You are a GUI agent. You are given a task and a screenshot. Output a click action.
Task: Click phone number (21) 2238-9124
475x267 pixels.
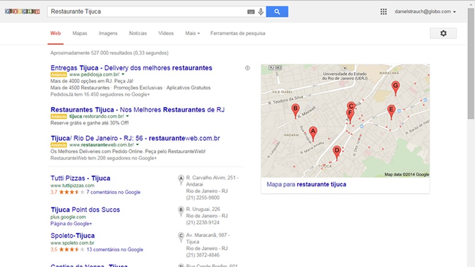coord(203,223)
